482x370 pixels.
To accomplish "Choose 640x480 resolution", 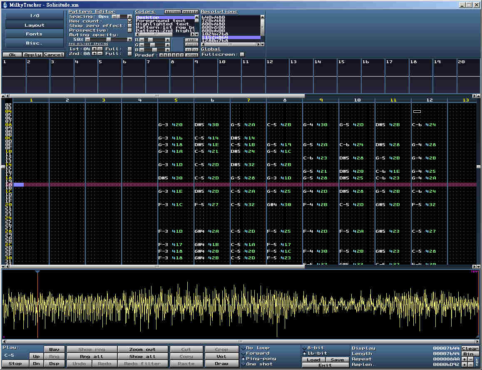I will pyautogui.click(x=231, y=17).
